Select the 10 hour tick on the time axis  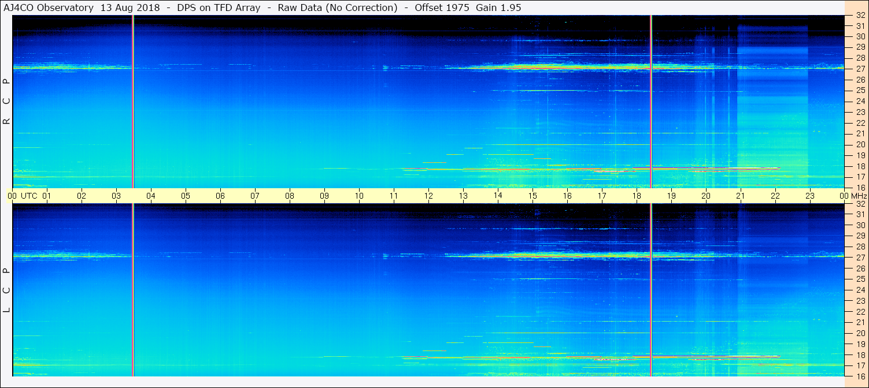359,196
